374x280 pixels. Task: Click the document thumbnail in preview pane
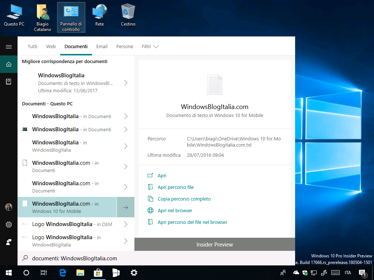[215, 85]
